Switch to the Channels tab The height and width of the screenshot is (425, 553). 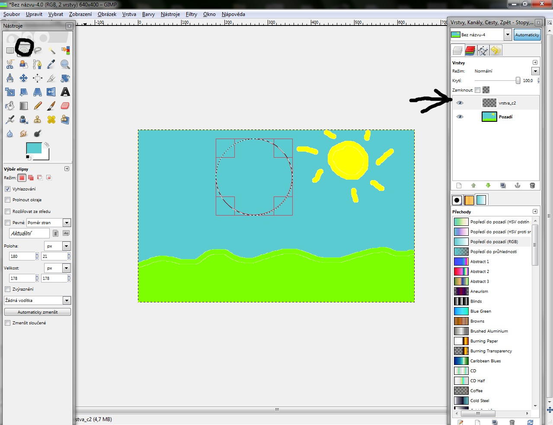point(470,51)
